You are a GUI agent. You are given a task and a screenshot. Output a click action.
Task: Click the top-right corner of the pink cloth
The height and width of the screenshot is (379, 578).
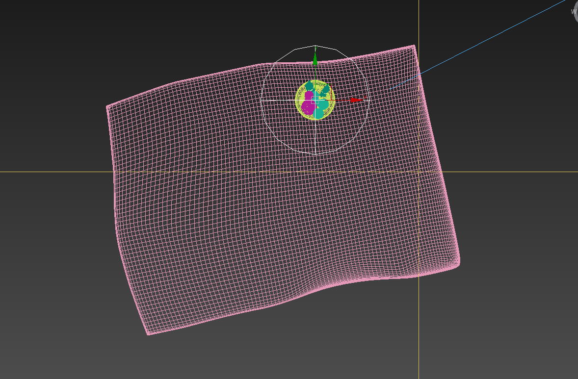[x=415, y=46]
